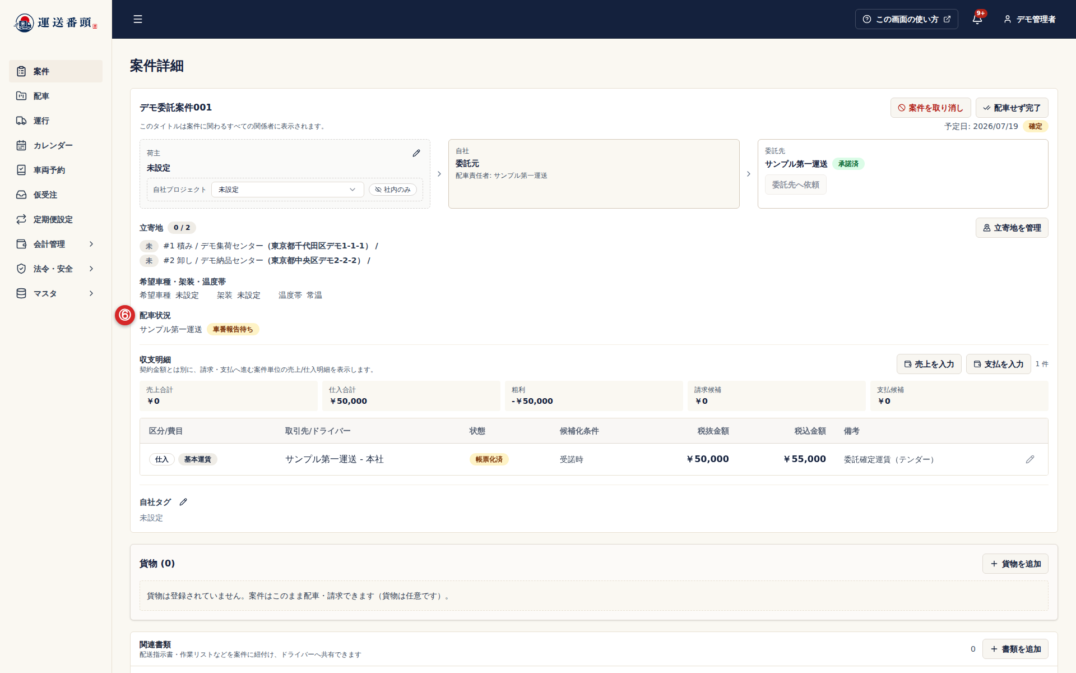Screen dimensions: 1076x673
Task: Click the 定期便設定 repeat icon
Action: 21,219
